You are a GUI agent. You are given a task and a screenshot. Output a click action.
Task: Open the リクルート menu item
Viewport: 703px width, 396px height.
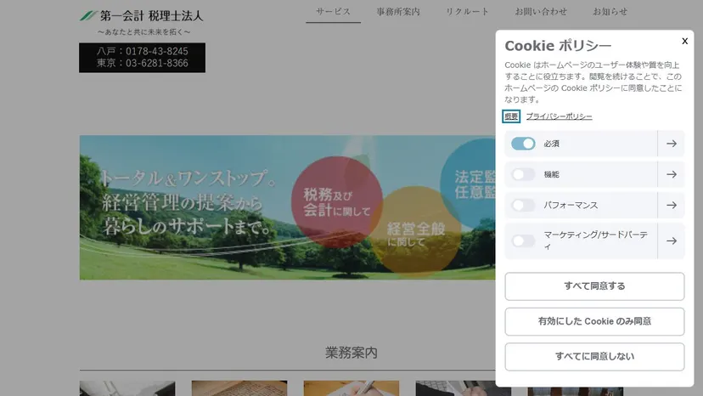[467, 12]
